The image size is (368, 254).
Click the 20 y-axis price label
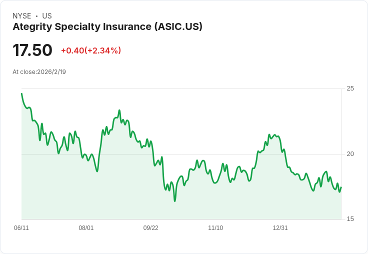[350, 153]
